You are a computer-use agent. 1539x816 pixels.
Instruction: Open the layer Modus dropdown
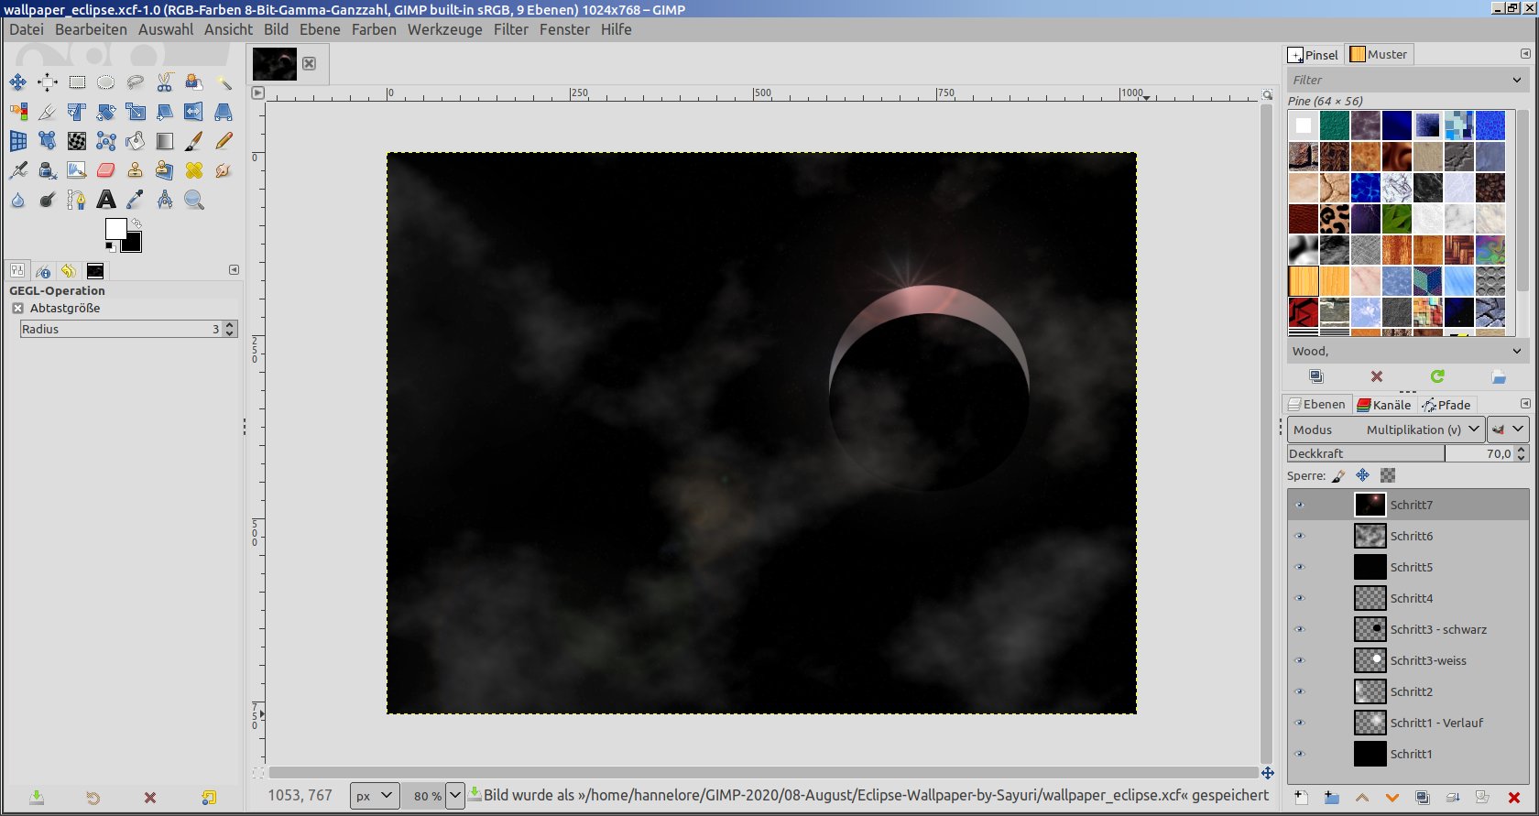click(x=1384, y=430)
